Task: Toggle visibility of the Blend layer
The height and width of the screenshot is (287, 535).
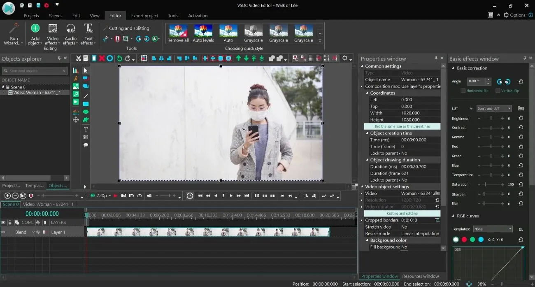Action: point(3,232)
